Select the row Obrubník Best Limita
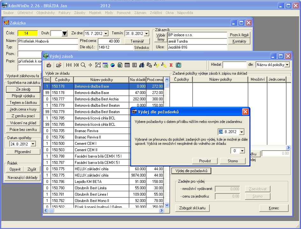 click(x=103, y=188)
